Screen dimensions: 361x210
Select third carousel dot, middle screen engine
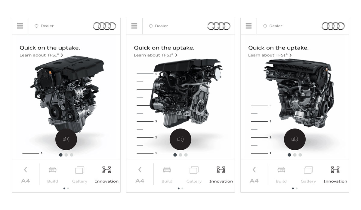[186, 155]
